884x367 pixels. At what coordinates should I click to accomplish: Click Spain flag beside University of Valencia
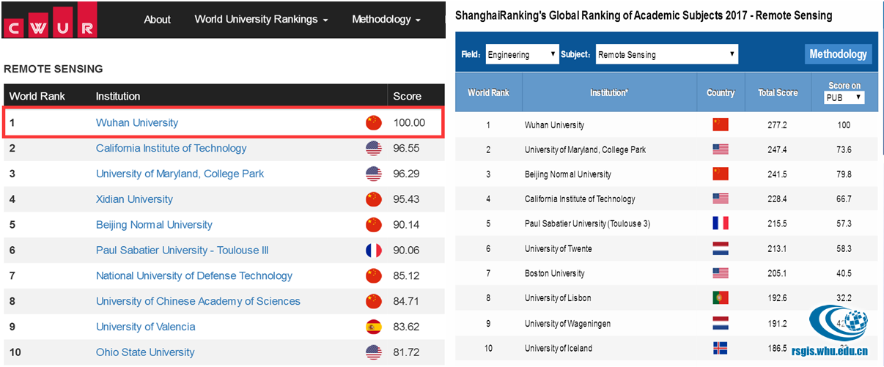374,327
